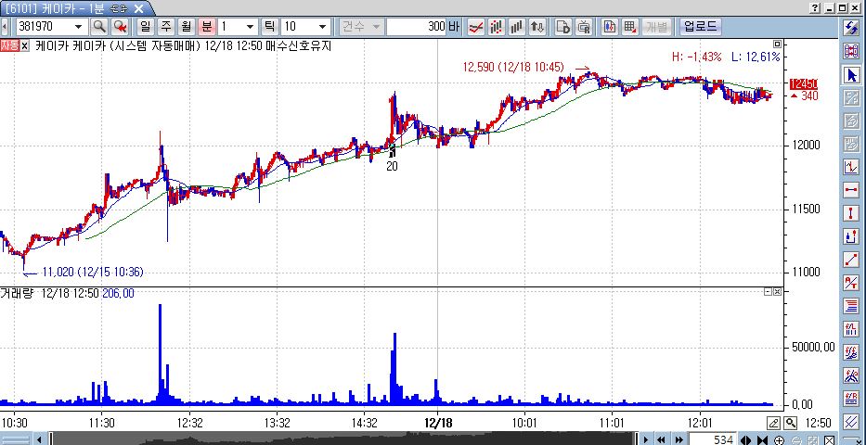The width and height of the screenshot is (866, 445).
Task: Expand the tick interval dropdown showing 10
Action: point(321,27)
